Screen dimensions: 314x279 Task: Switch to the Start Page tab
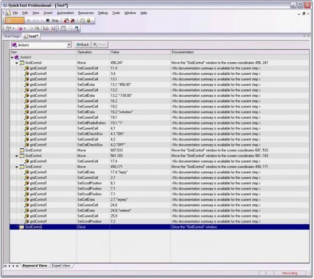(12, 36)
